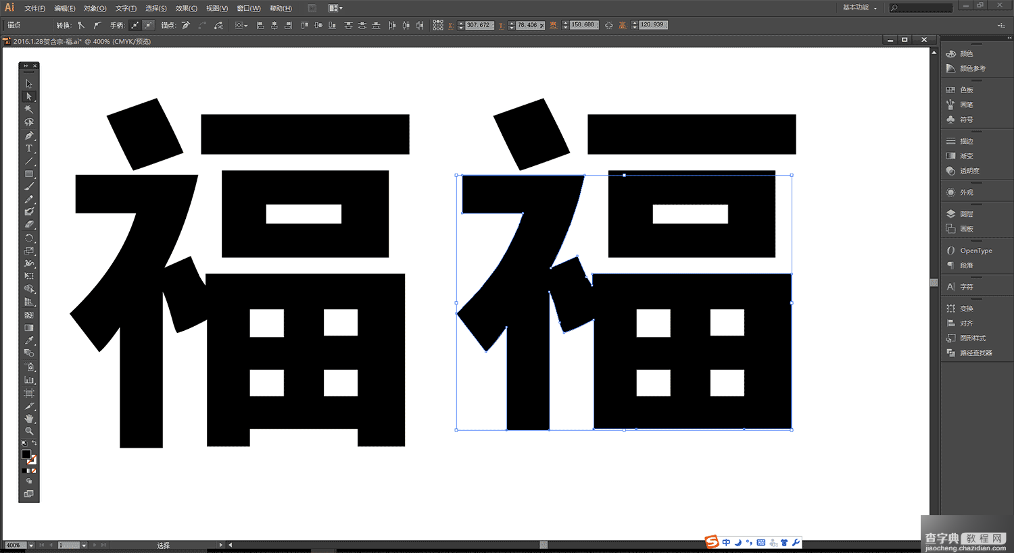Select the Selection (black arrow) tool
The image size is (1014, 553).
(29, 84)
